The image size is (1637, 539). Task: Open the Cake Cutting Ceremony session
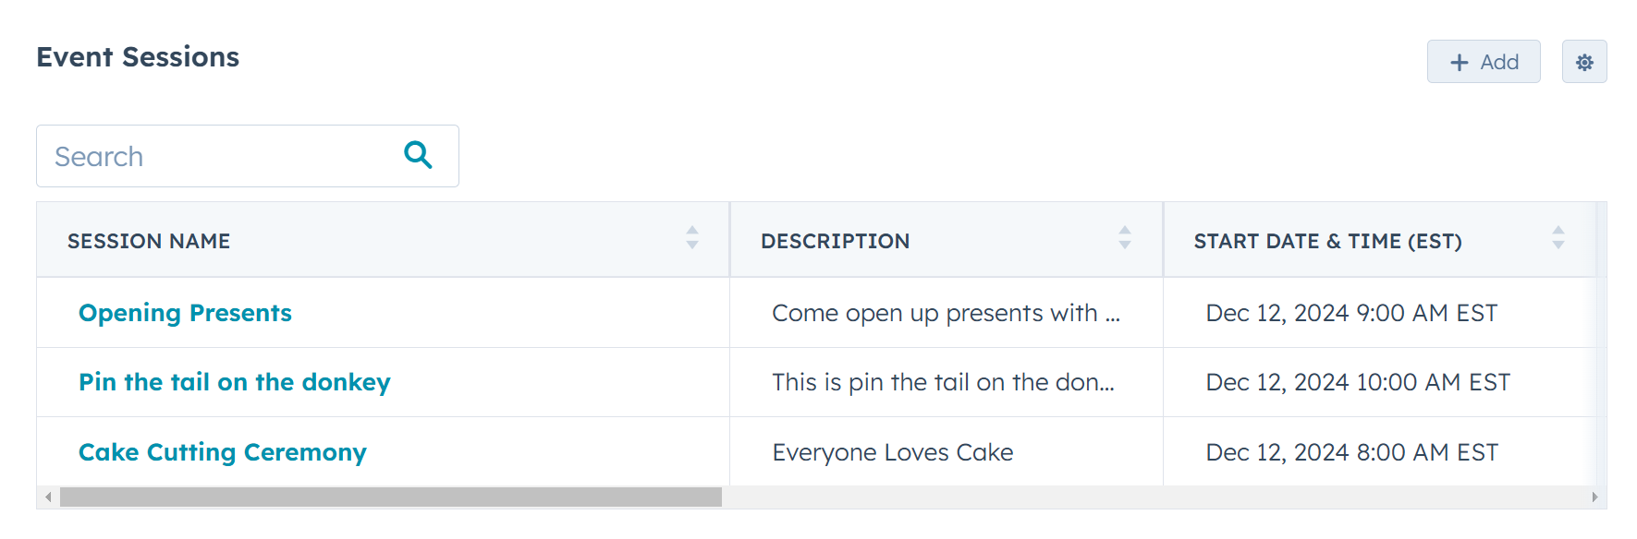223,452
